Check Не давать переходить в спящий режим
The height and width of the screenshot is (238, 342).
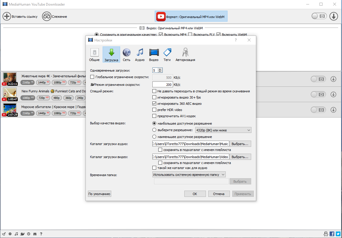154,91
